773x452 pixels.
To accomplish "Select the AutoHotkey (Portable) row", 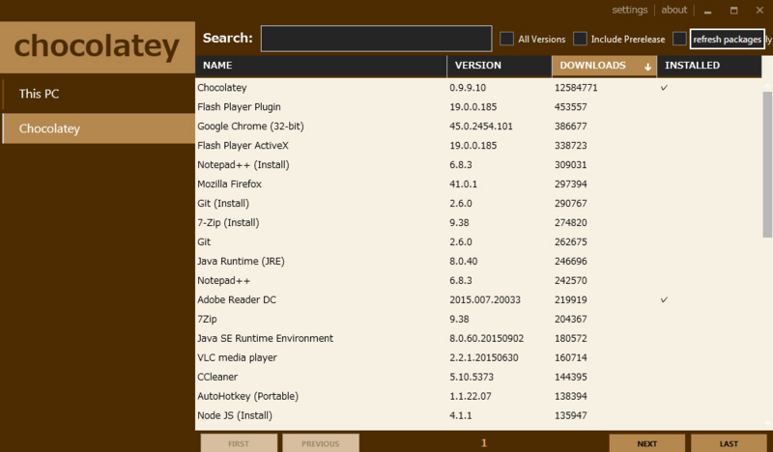I will coord(478,396).
